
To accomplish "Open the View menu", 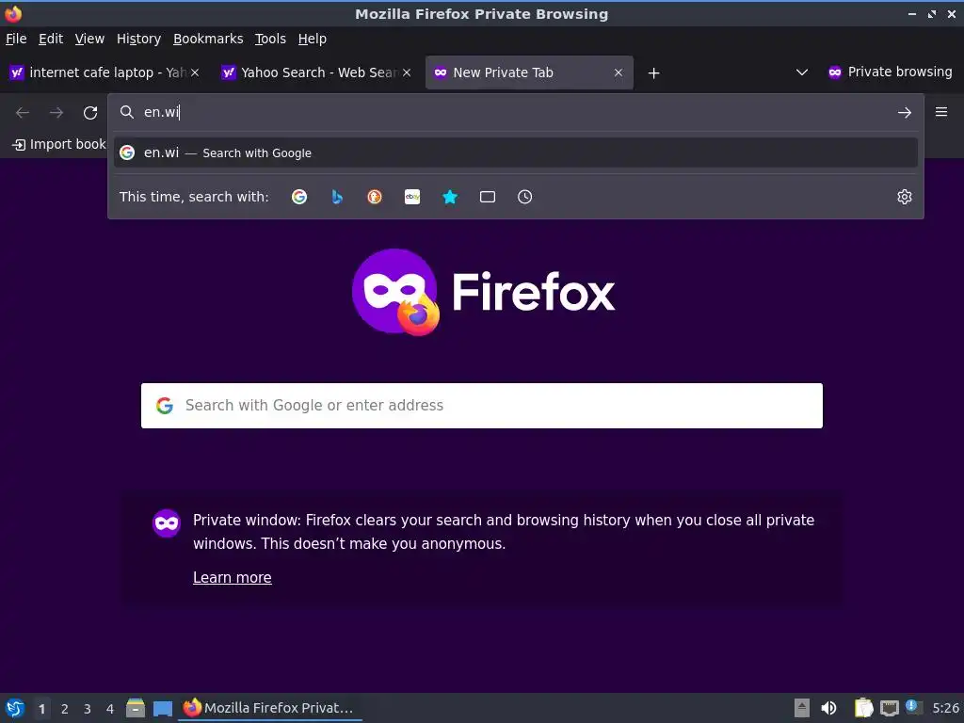I will pos(89,39).
